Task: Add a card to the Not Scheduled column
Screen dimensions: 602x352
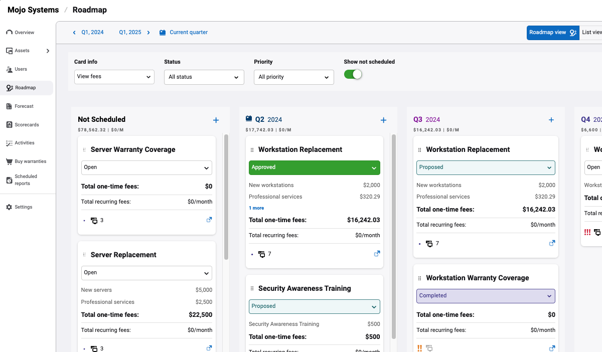Action: coord(216,120)
